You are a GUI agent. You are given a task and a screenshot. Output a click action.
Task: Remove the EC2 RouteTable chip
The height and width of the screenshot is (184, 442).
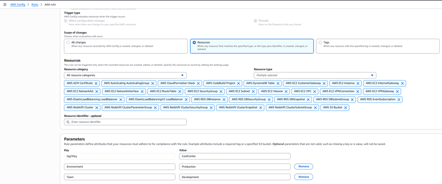180,92
